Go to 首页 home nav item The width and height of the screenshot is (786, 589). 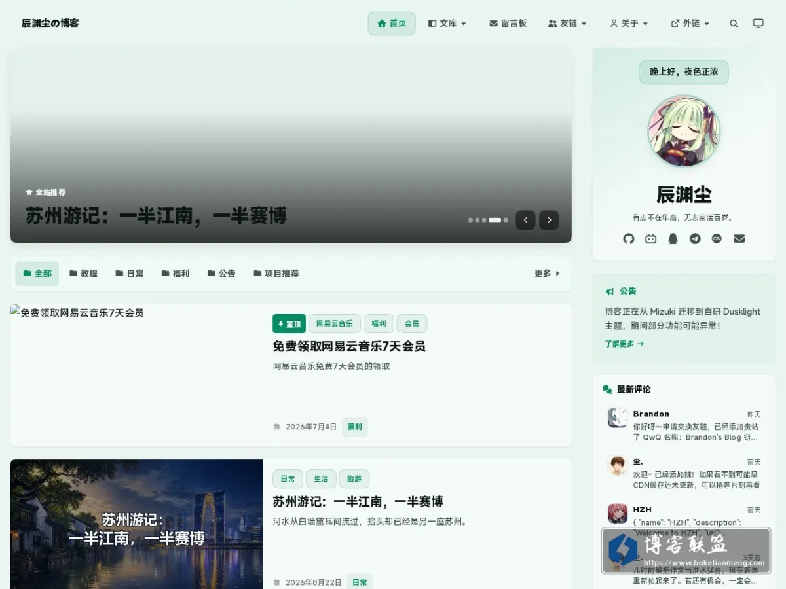point(392,24)
